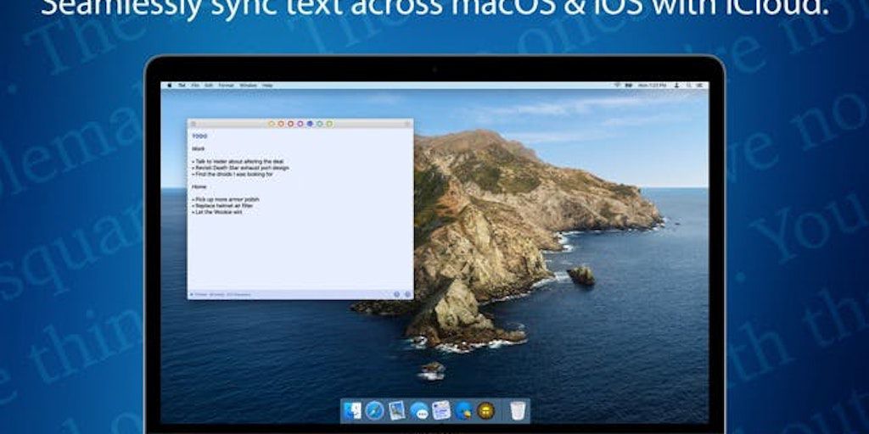Open the Messages app in dock

click(x=419, y=411)
